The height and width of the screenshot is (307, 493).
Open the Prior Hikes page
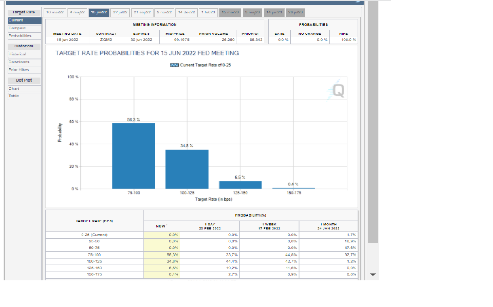click(x=25, y=70)
